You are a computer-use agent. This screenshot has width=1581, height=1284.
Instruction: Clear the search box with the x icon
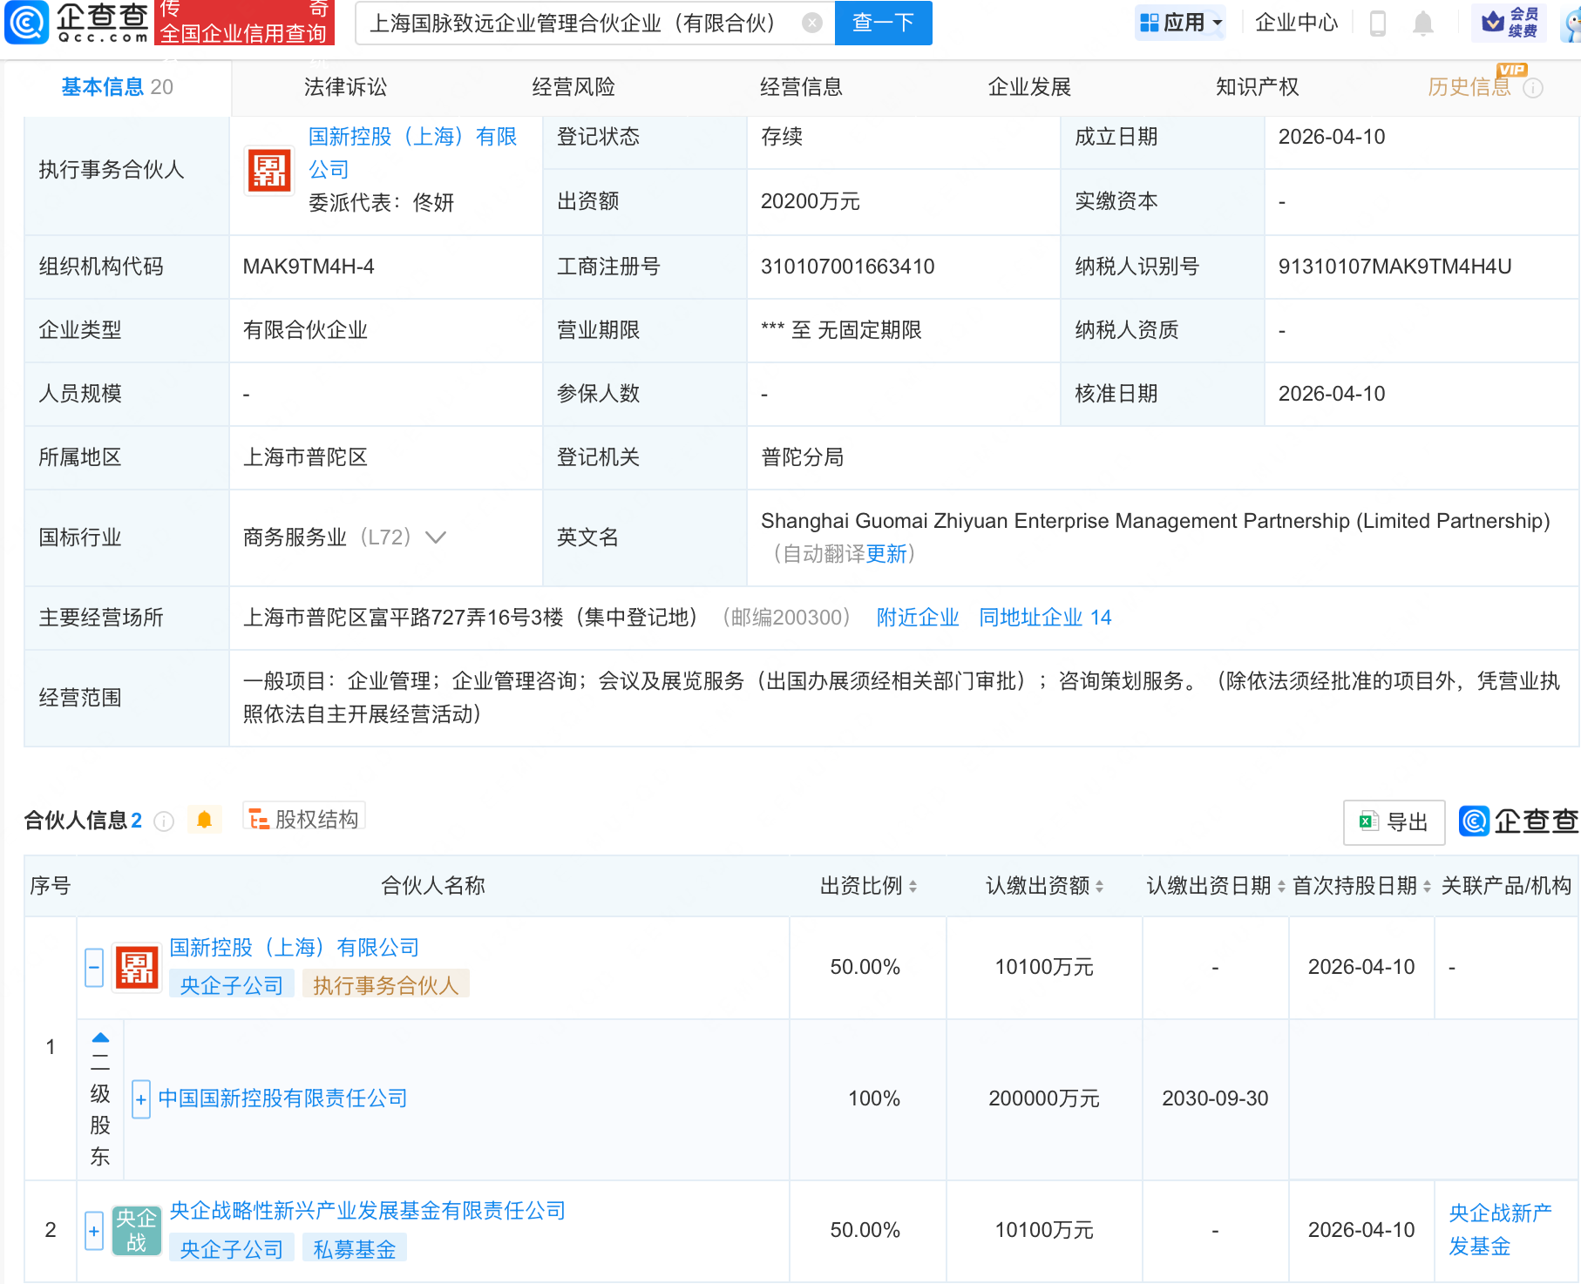point(812,24)
